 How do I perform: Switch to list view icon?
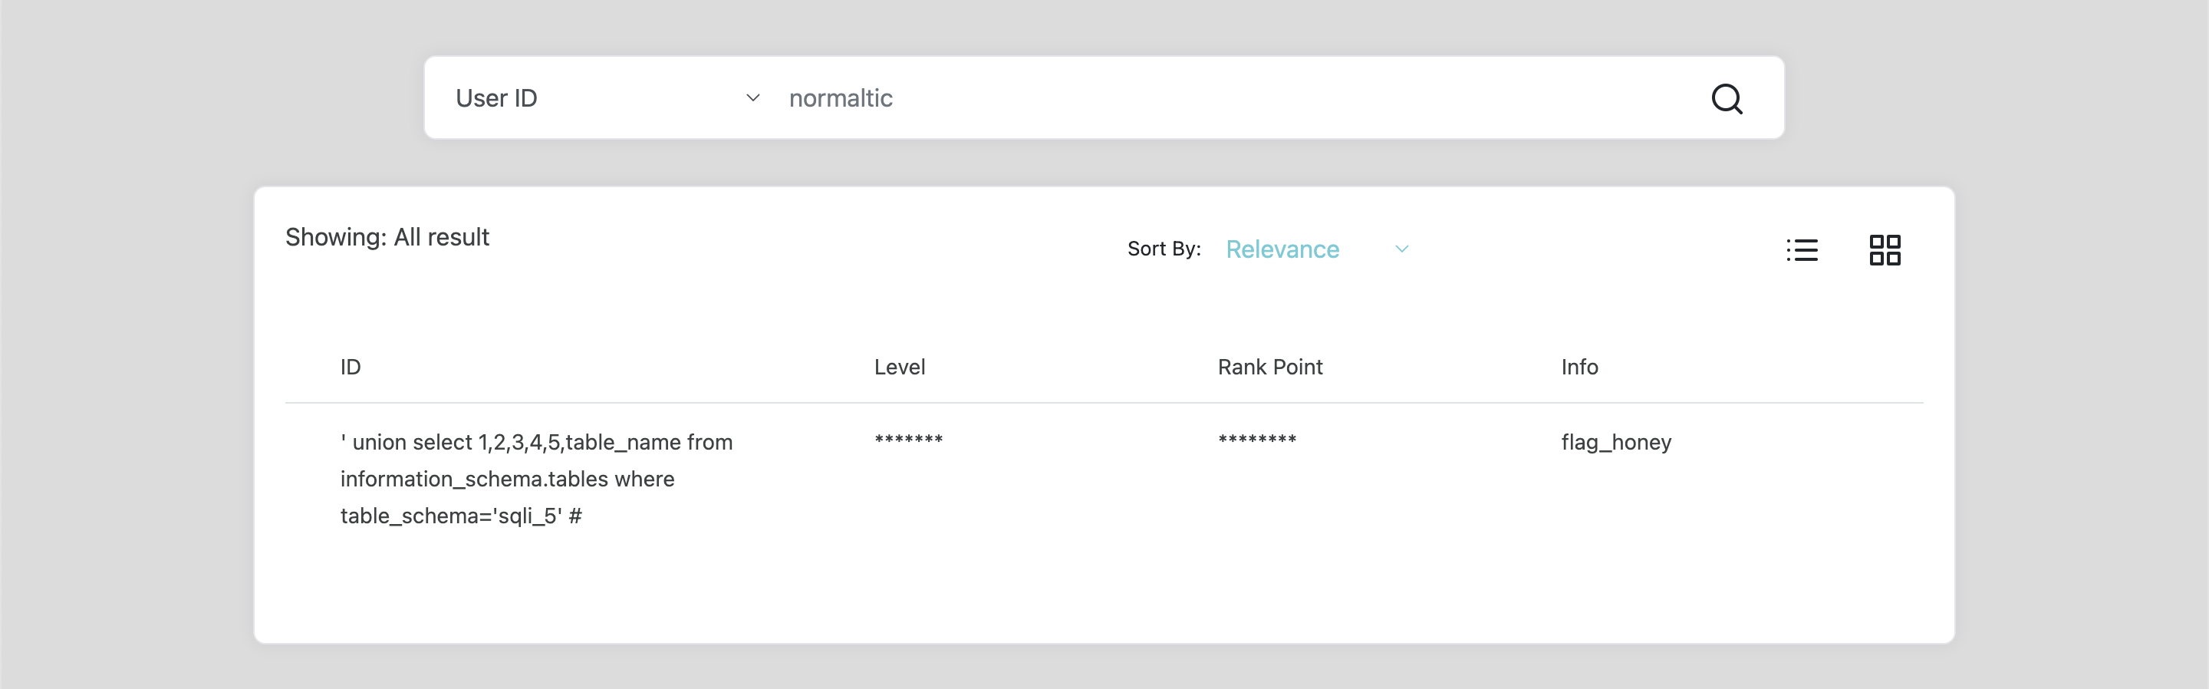(1802, 249)
